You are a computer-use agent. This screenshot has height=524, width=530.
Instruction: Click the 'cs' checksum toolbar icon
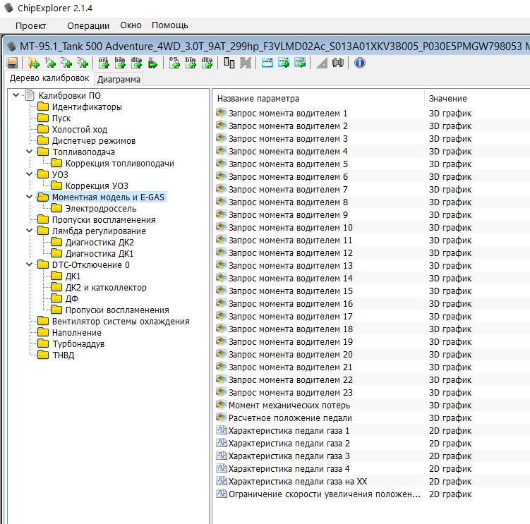point(175,63)
